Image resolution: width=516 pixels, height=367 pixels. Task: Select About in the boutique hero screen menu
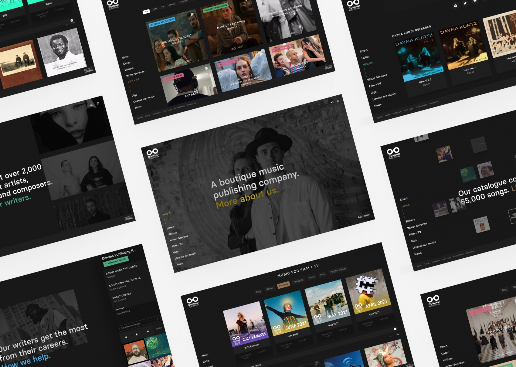pos(167,214)
